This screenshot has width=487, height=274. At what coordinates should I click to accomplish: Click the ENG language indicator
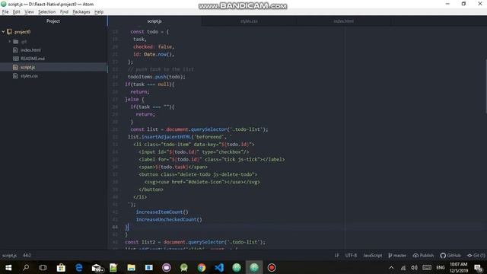(x=441, y=267)
